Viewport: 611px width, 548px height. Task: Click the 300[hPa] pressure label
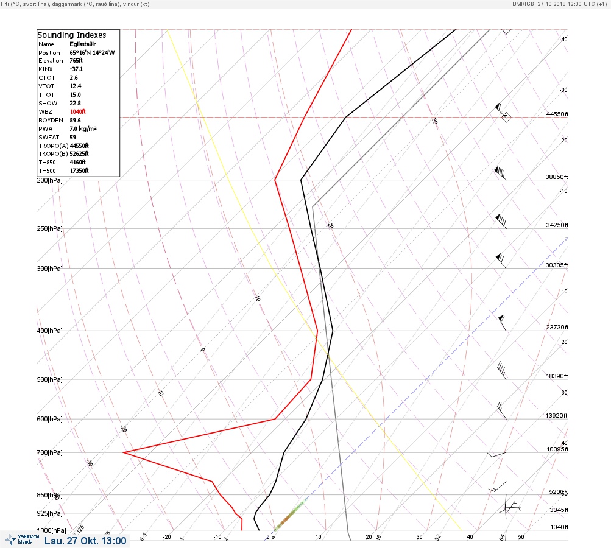point(49,269)
